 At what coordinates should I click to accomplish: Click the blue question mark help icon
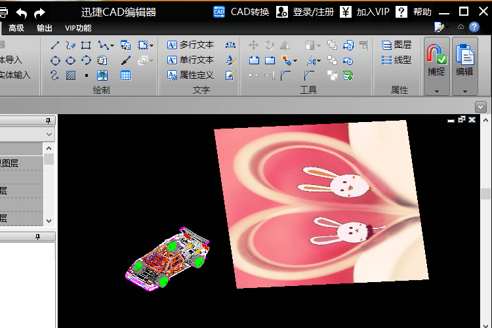pos(474,27)
